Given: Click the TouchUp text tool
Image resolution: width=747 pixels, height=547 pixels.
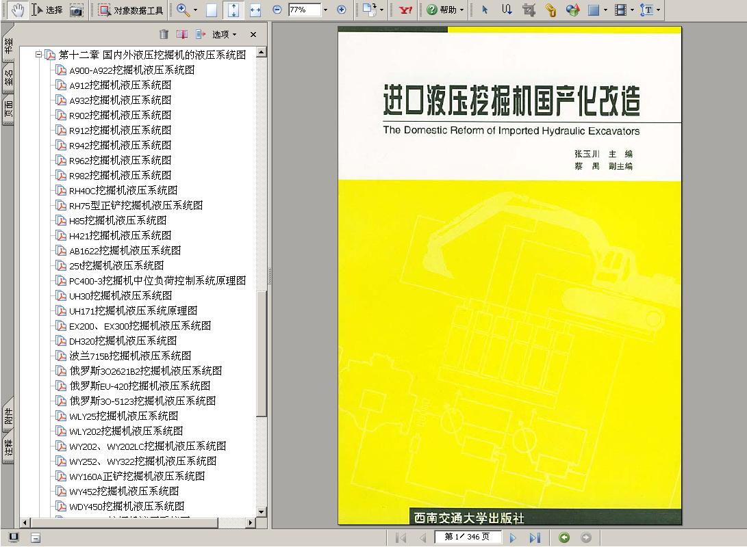Looking at the screenshot, I should 646,10.
